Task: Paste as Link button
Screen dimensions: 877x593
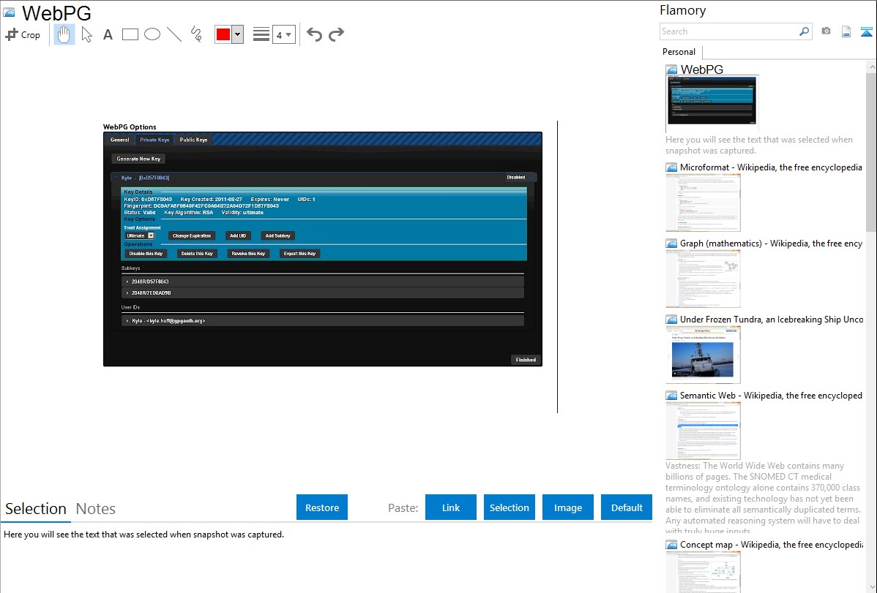Action: tap(451, 507)
